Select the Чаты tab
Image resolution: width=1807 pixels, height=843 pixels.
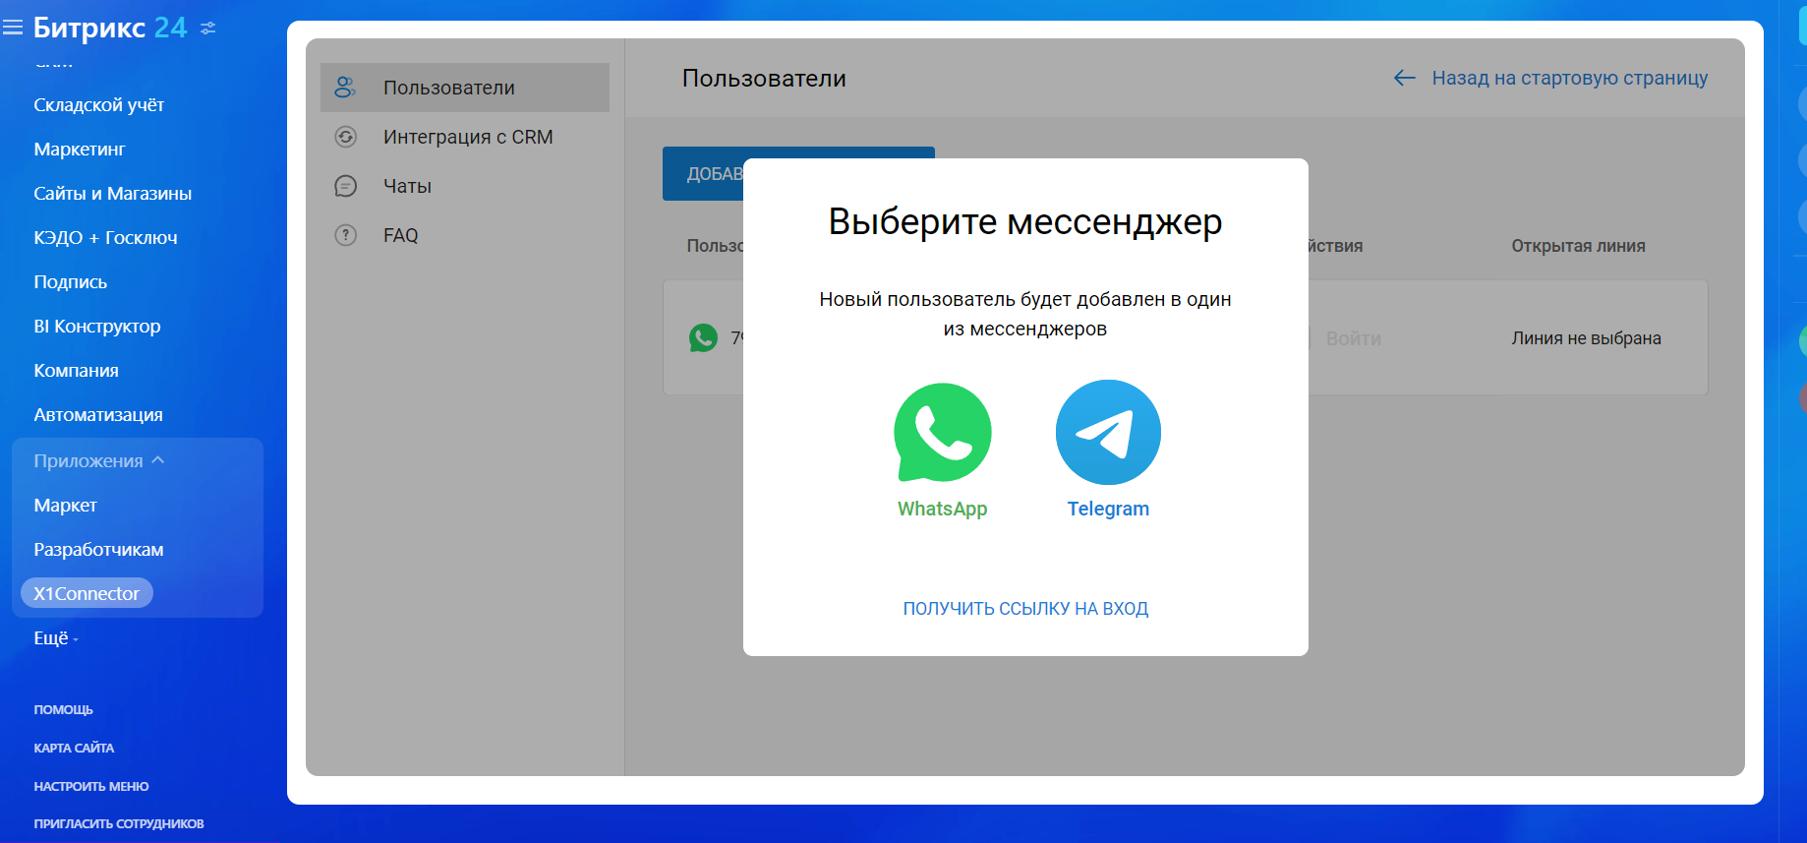pyautogui.click(x=407, y=186)
